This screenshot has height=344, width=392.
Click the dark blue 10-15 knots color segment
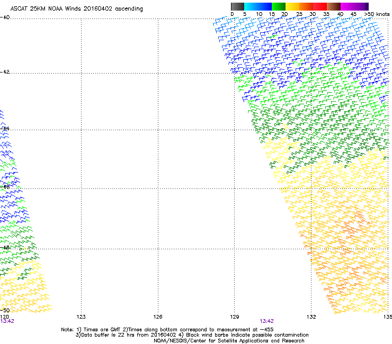265,6
